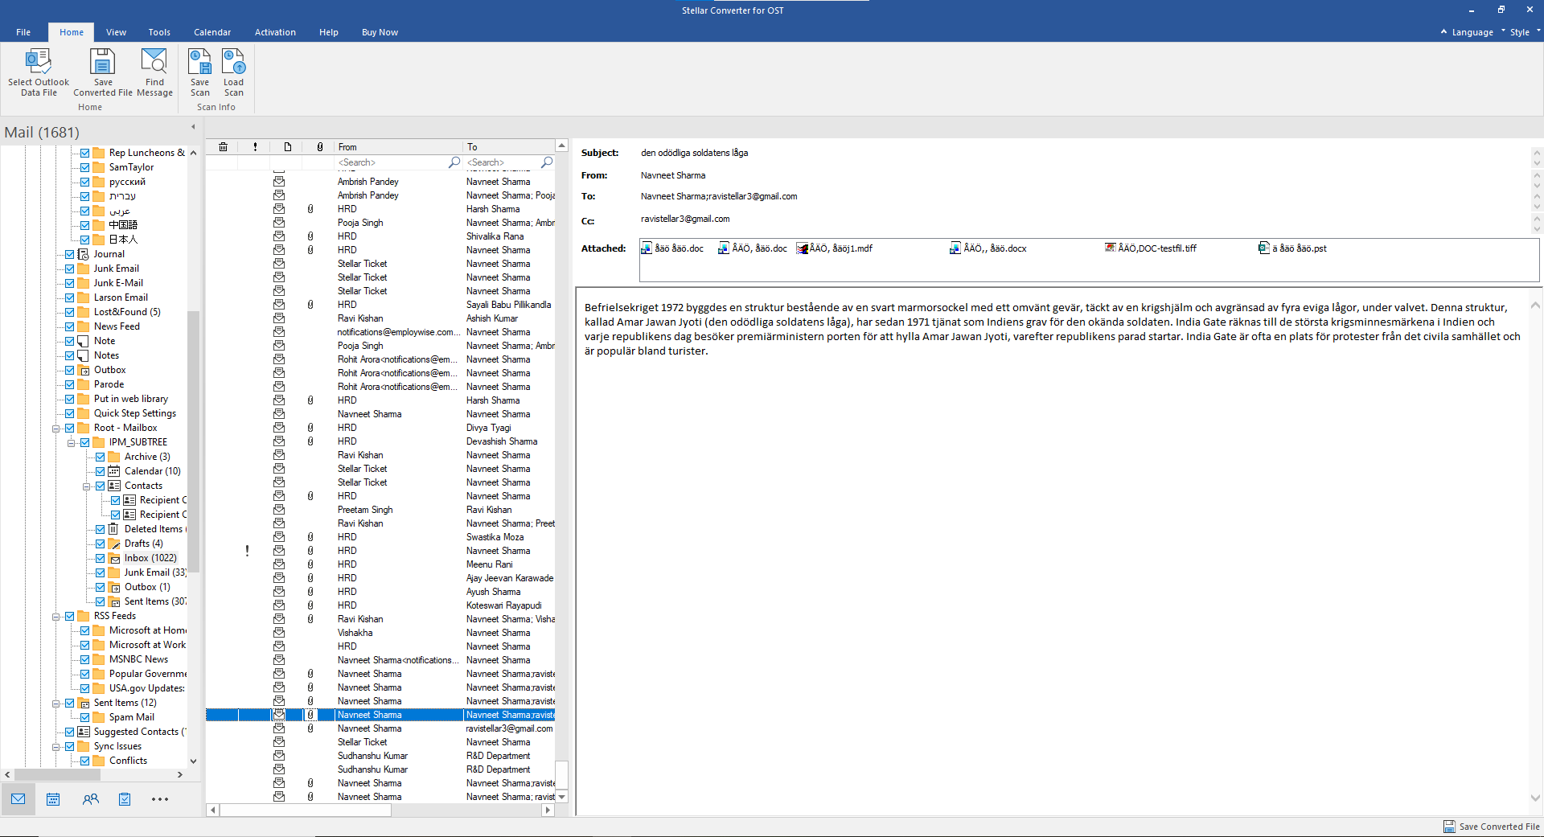Click folder tree horizontal scrollbar
1544x837 pixels.
(x=56, y=775)
